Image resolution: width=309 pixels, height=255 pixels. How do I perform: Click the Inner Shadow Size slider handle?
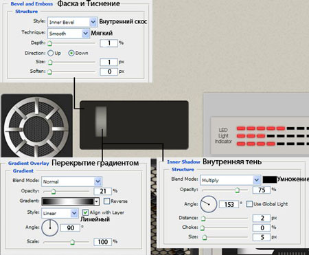(205, 238)
